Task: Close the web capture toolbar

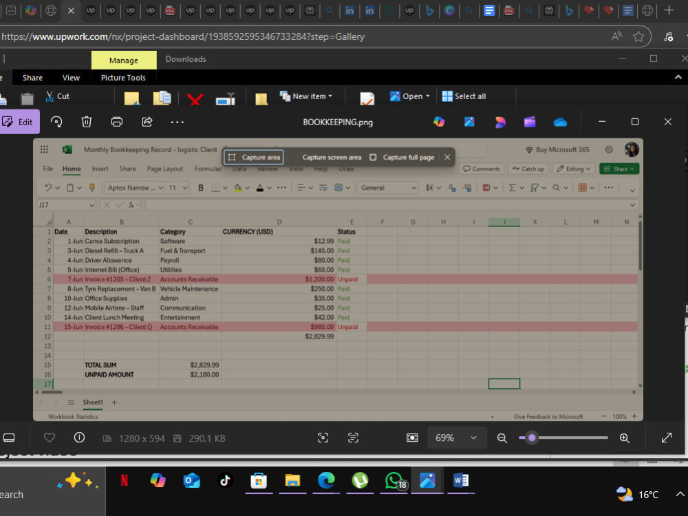Action: (447, 157)
